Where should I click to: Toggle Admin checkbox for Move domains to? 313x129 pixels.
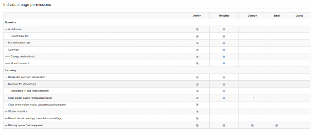[197, 64]
